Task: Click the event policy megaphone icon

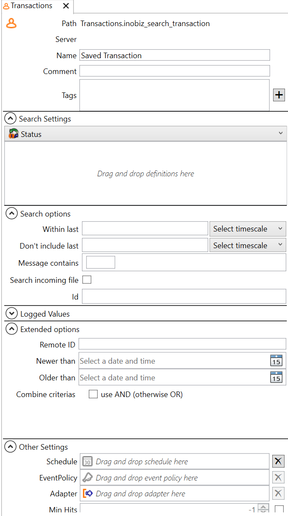Action: 87,477
